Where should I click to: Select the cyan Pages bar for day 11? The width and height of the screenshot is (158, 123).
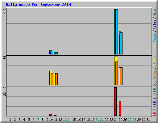tap(56, 53)
